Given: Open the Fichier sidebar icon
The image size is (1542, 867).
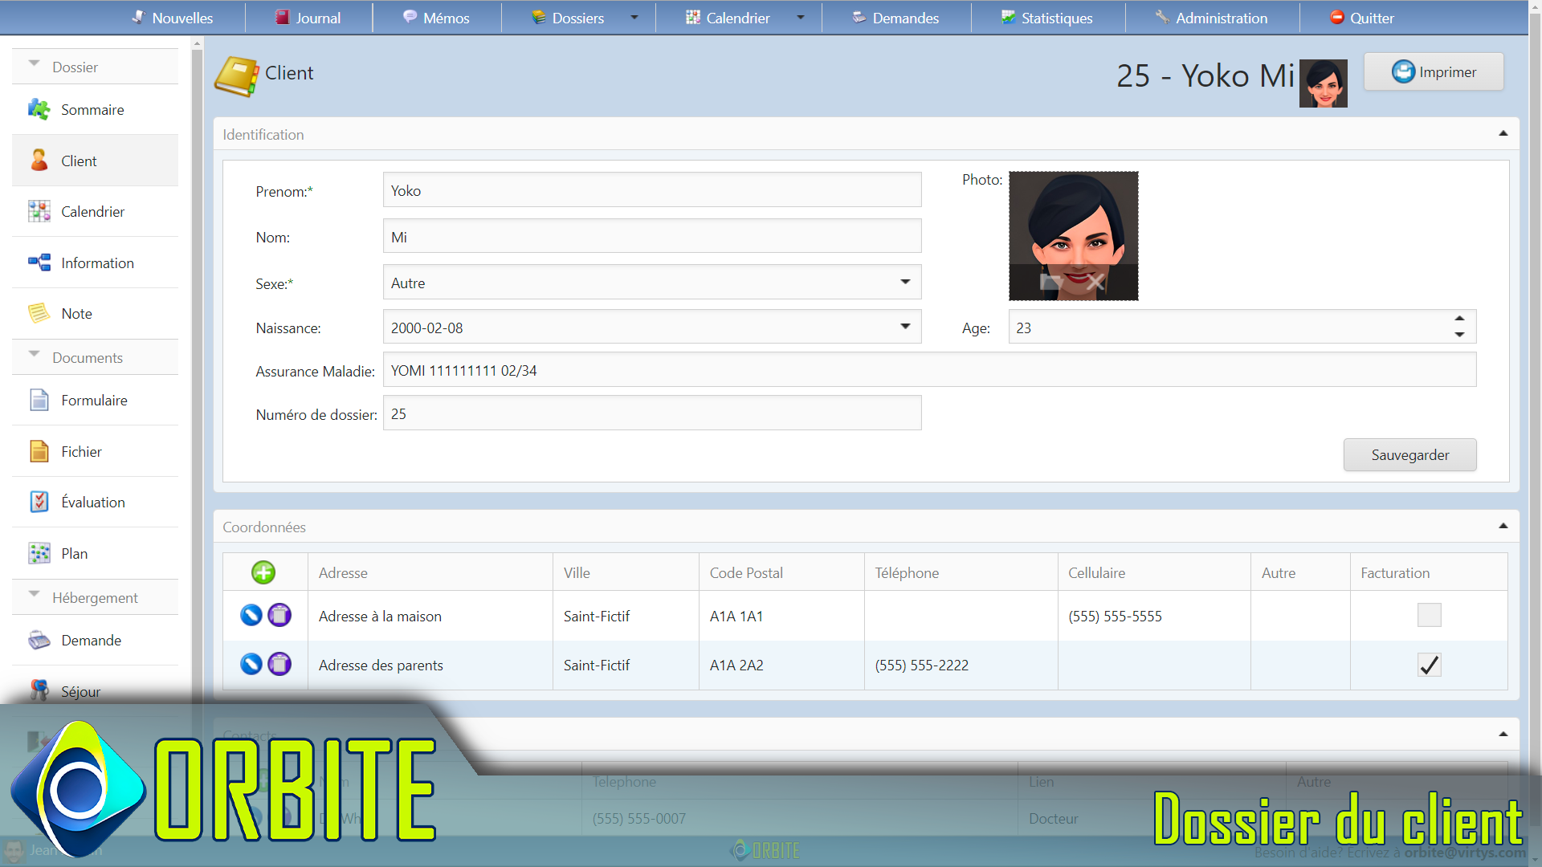Looking at the screenshot, I should (39, 451).
